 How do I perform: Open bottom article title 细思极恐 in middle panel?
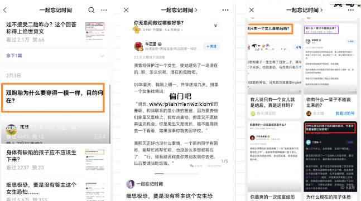pos(169,196)
